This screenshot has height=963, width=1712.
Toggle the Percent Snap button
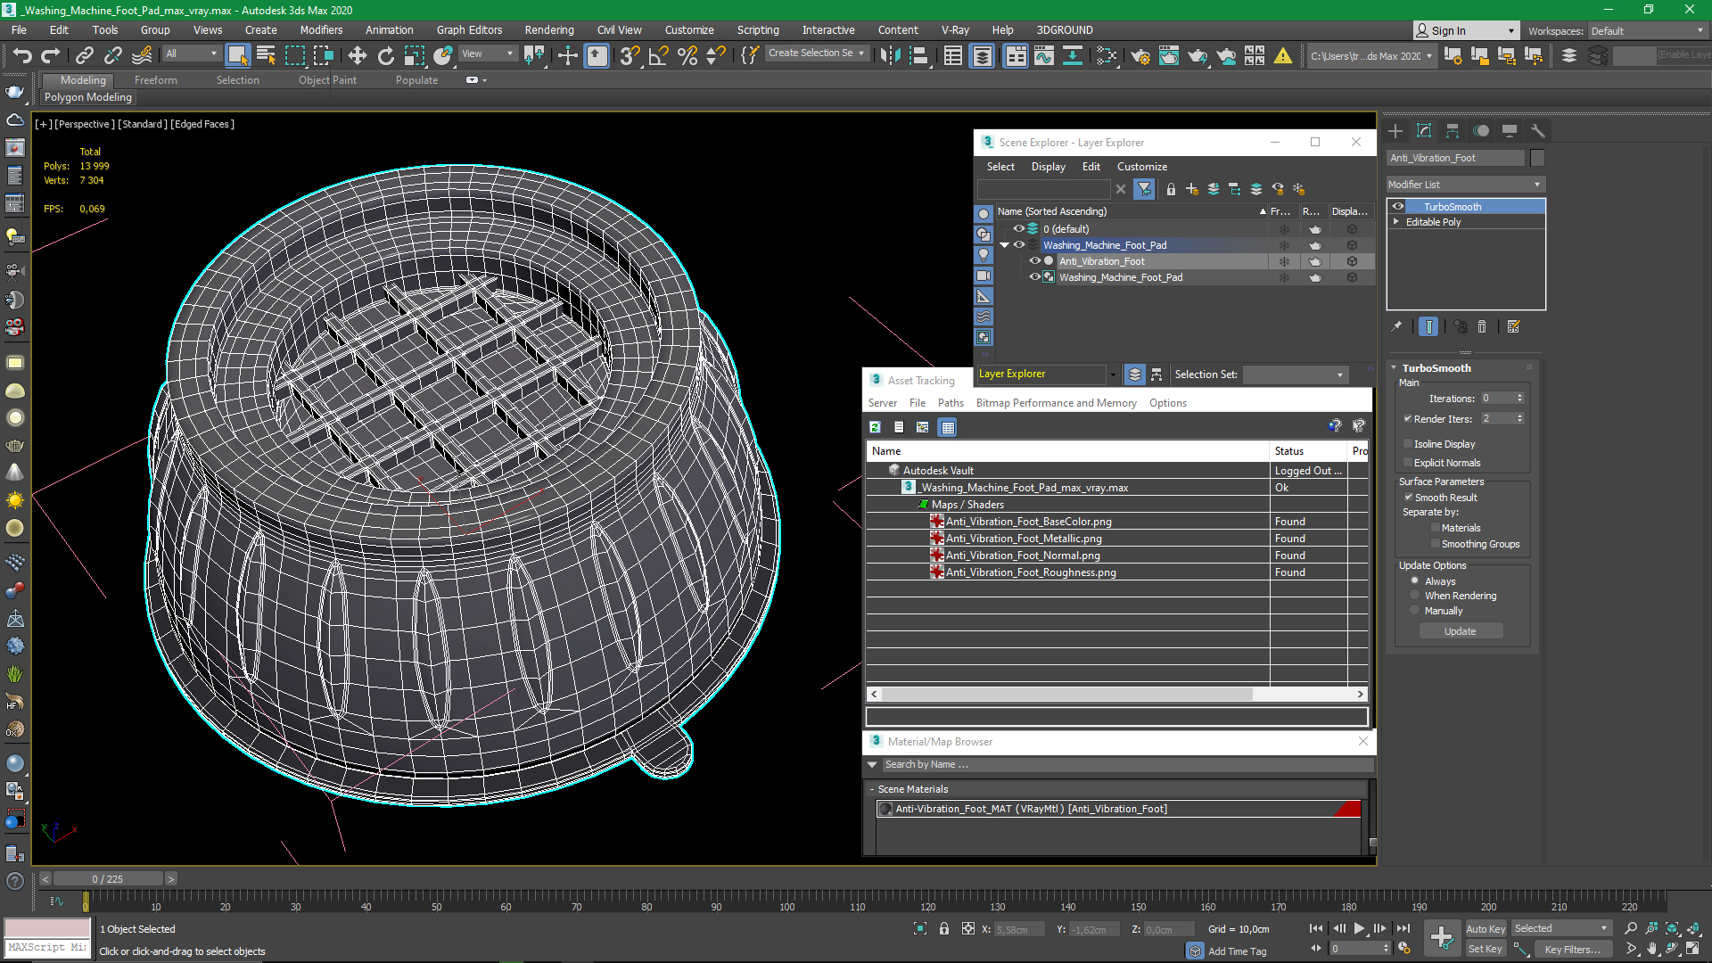[687, 56]
